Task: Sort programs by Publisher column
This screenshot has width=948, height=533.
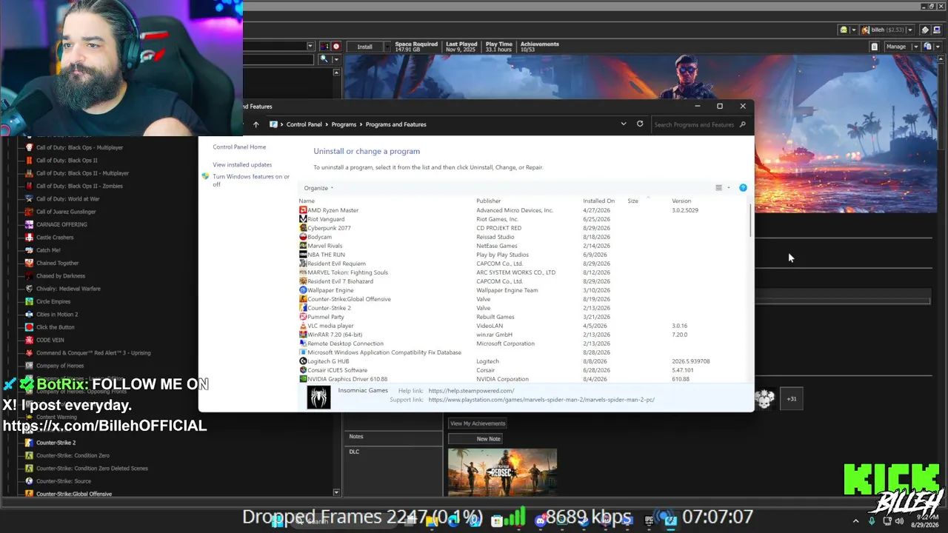Action: 488,201
